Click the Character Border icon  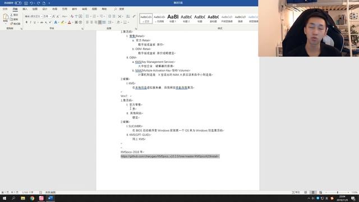click(x=80, y=16)
